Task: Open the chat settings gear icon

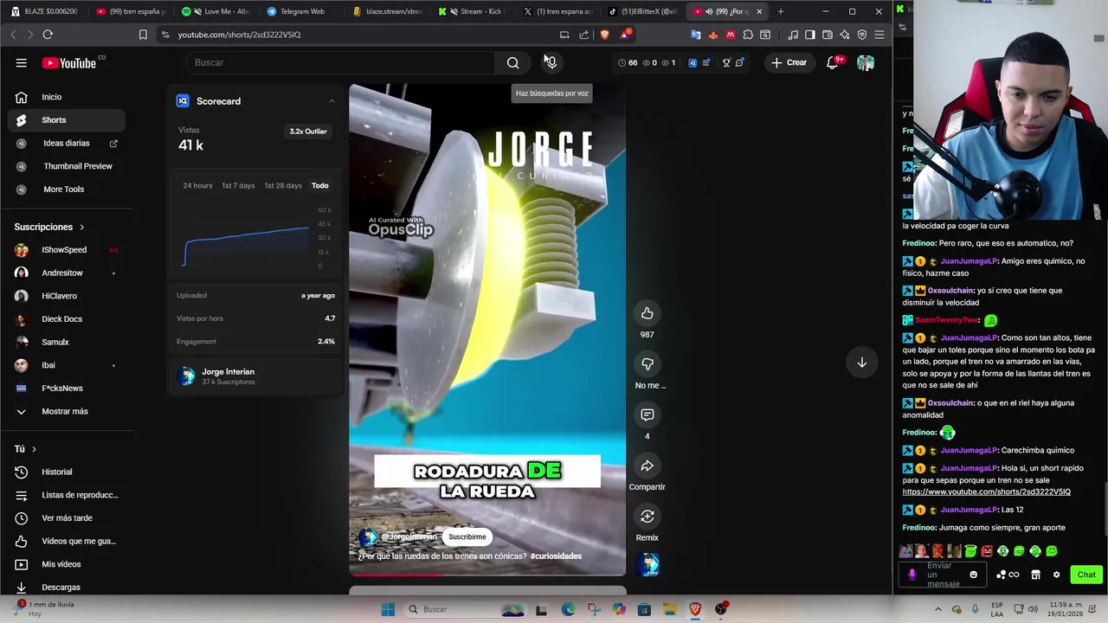Action: [x=1056, y=575]
